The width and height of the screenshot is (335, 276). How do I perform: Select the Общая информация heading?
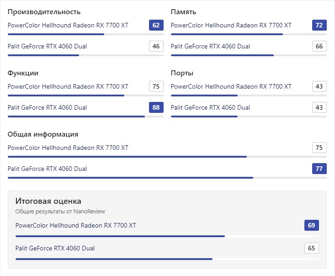(43, 134)
